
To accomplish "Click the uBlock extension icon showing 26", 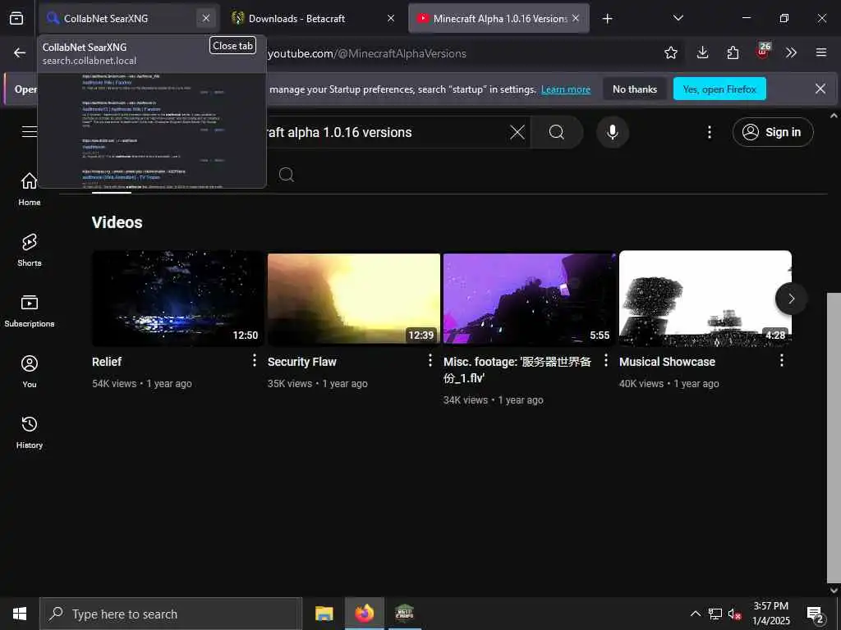I will pyautogui.click(x=763, y=52).
